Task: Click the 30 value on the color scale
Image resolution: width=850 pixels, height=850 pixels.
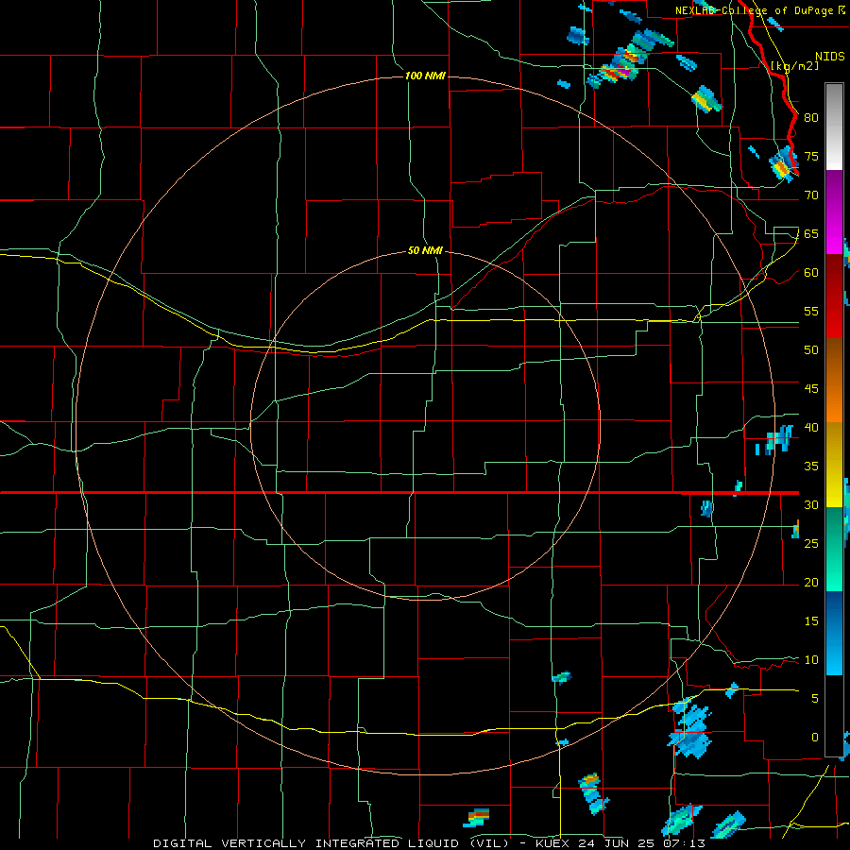Action: pos(811,504)
